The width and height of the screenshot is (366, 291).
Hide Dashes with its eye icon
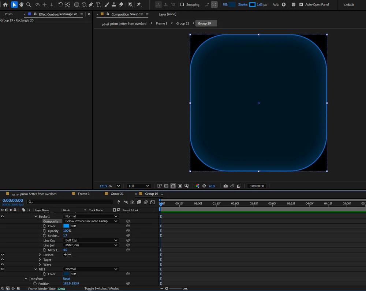[2, 255]
